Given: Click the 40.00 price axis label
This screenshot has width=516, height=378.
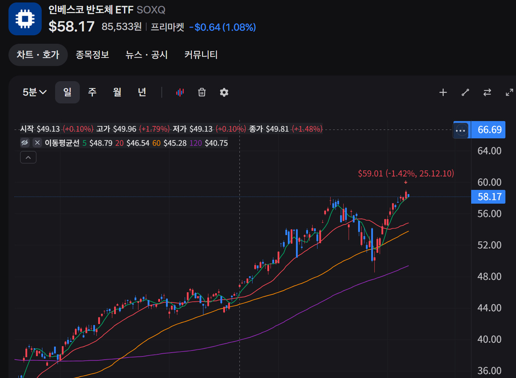Looking at the screenshot, I should tap(490, 340).
